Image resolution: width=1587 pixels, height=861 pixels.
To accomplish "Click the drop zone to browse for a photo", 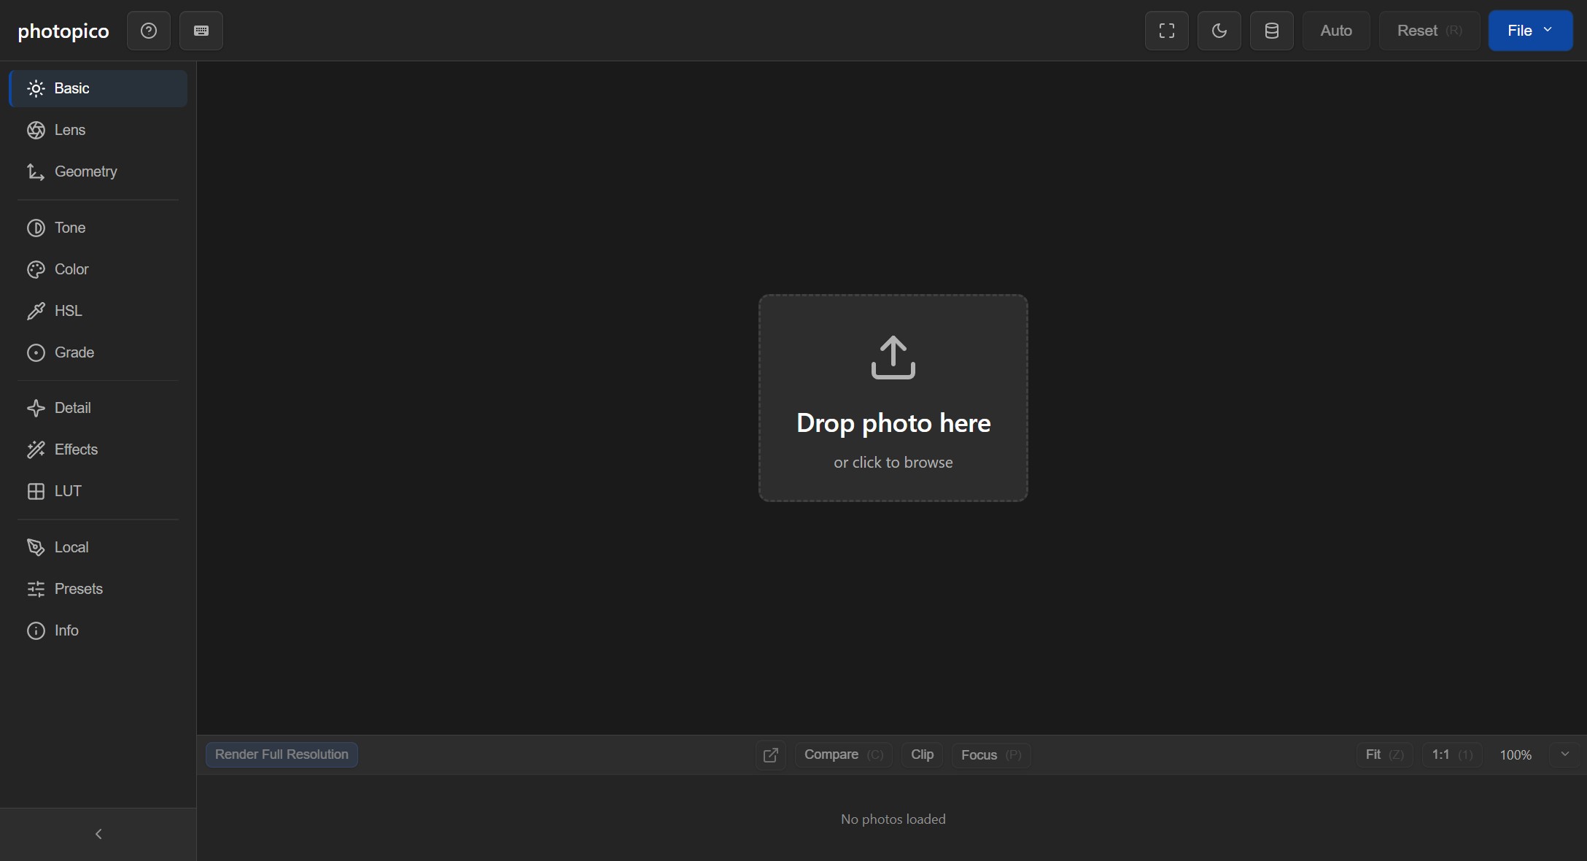I will click(893, 398).
